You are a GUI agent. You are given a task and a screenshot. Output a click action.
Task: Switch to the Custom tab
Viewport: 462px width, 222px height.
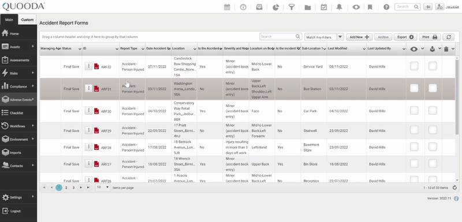point(27,20)
